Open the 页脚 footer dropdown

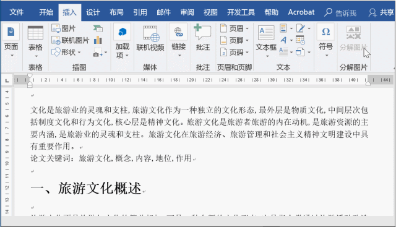[x=234, y=40]
